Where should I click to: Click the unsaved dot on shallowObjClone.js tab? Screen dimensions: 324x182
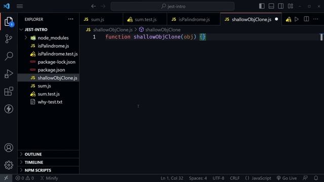(276, 19)
